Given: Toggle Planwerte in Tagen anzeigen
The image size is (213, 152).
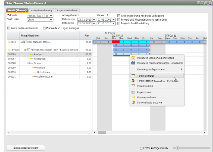Looking at the screenshot, I should [44, 28].
